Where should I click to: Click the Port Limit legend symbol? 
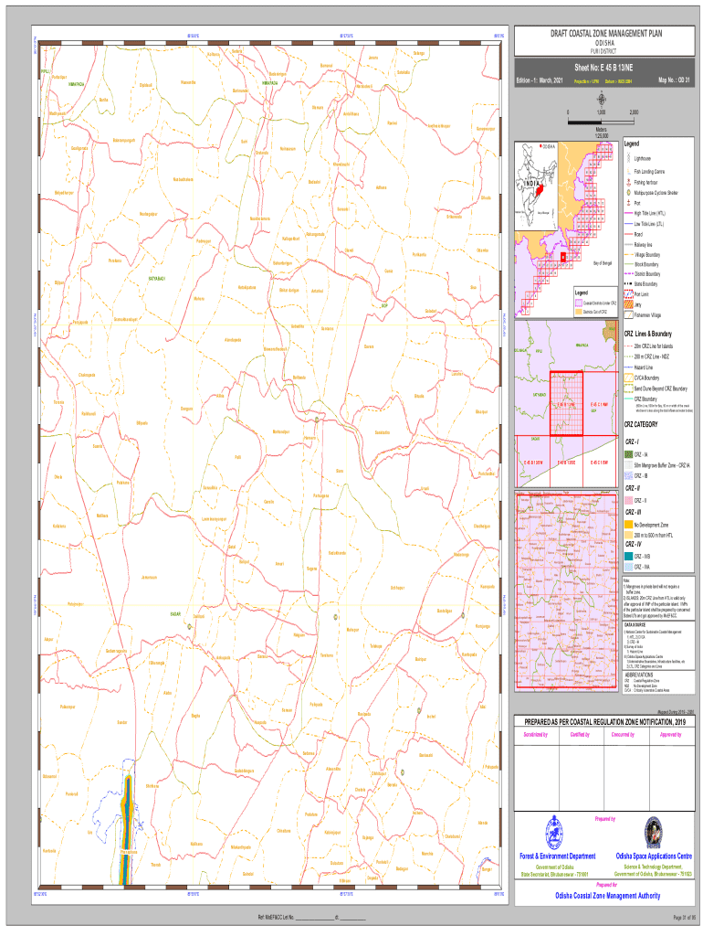tap(627, 295)
